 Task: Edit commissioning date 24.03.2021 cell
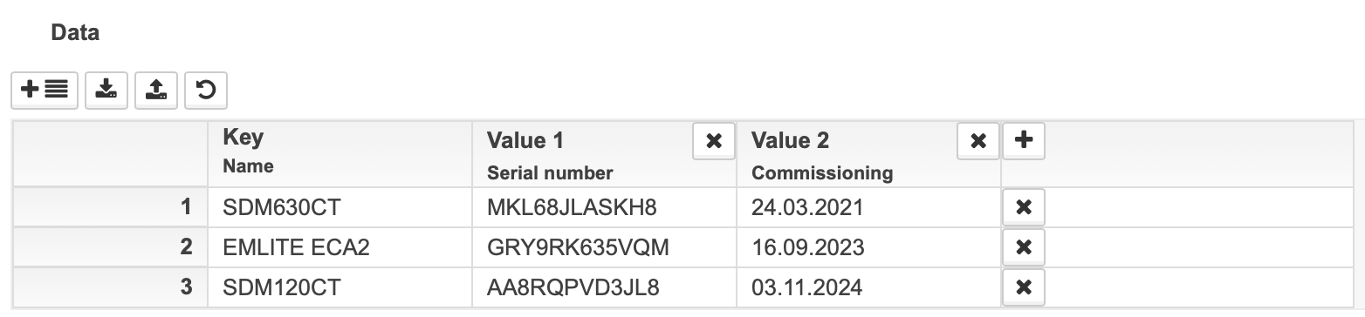(868, 207)
